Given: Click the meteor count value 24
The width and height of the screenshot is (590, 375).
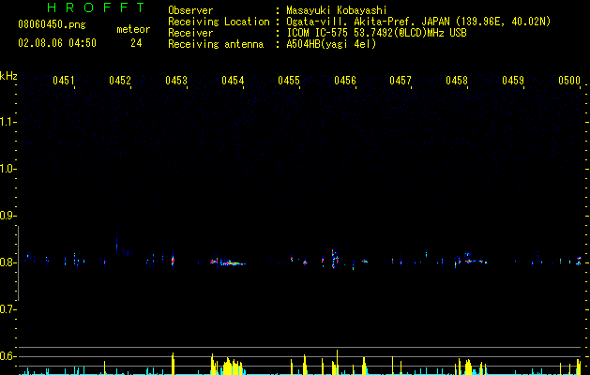Looking at the screenshot, I should pos(136,43).
